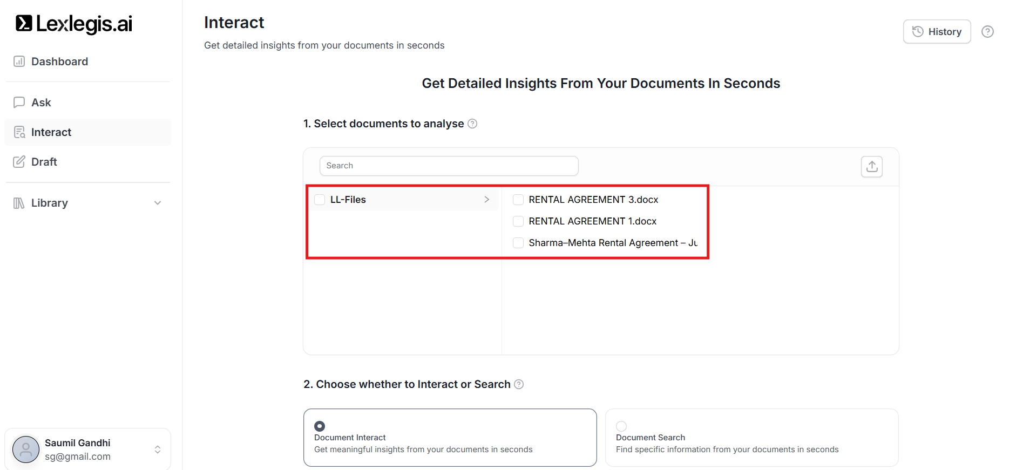The width and height of the screenshot is (1016, 470).
Task: Click the info icon beside Interact or Search heading
Action: [519, 384]
